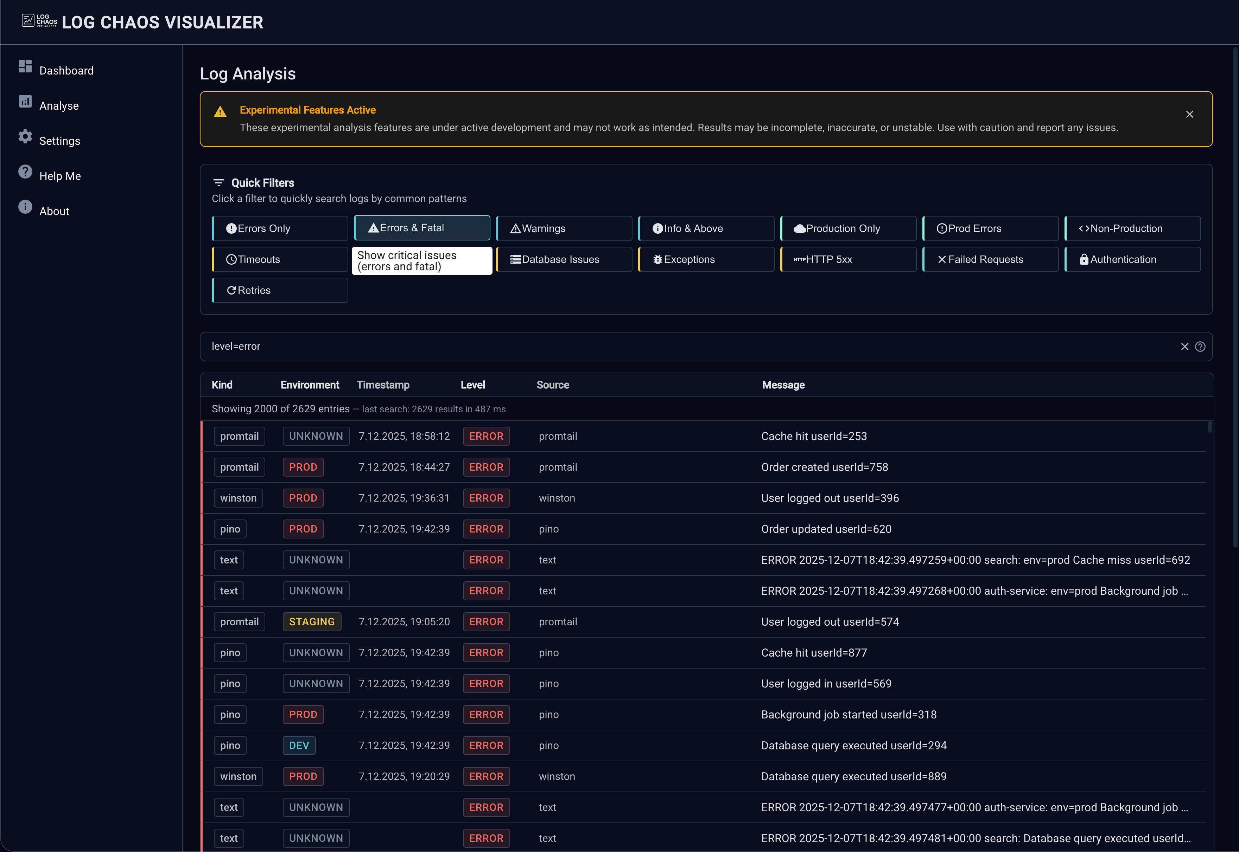
Task: Click the log table vertical scrollbar
Action: coord(1209,428)
